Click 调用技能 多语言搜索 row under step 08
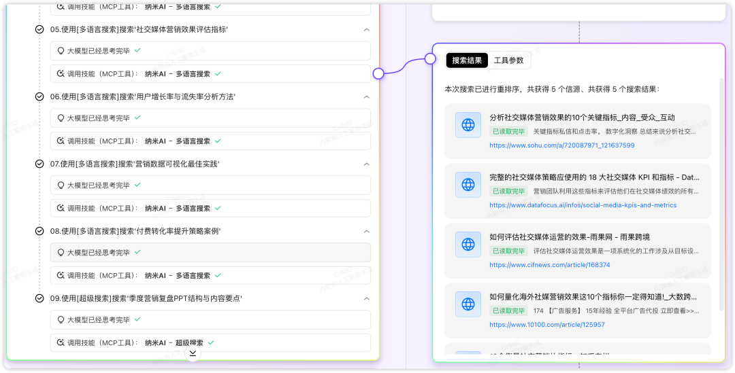This screenshot has height=373, width=735. (x=210, y=276)
